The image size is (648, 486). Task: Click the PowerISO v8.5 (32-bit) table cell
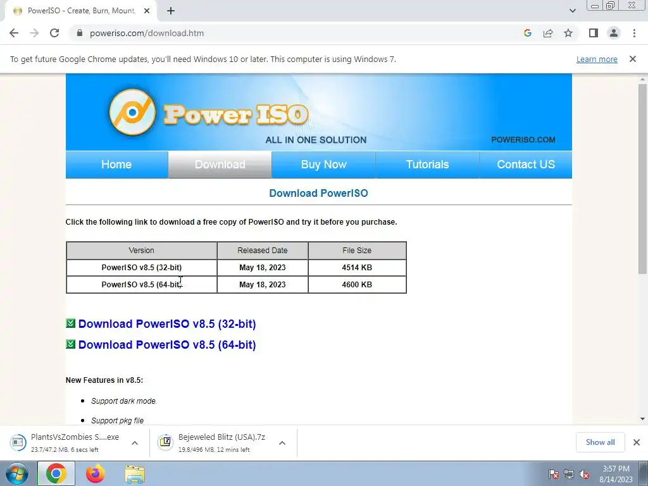point(142,268)
